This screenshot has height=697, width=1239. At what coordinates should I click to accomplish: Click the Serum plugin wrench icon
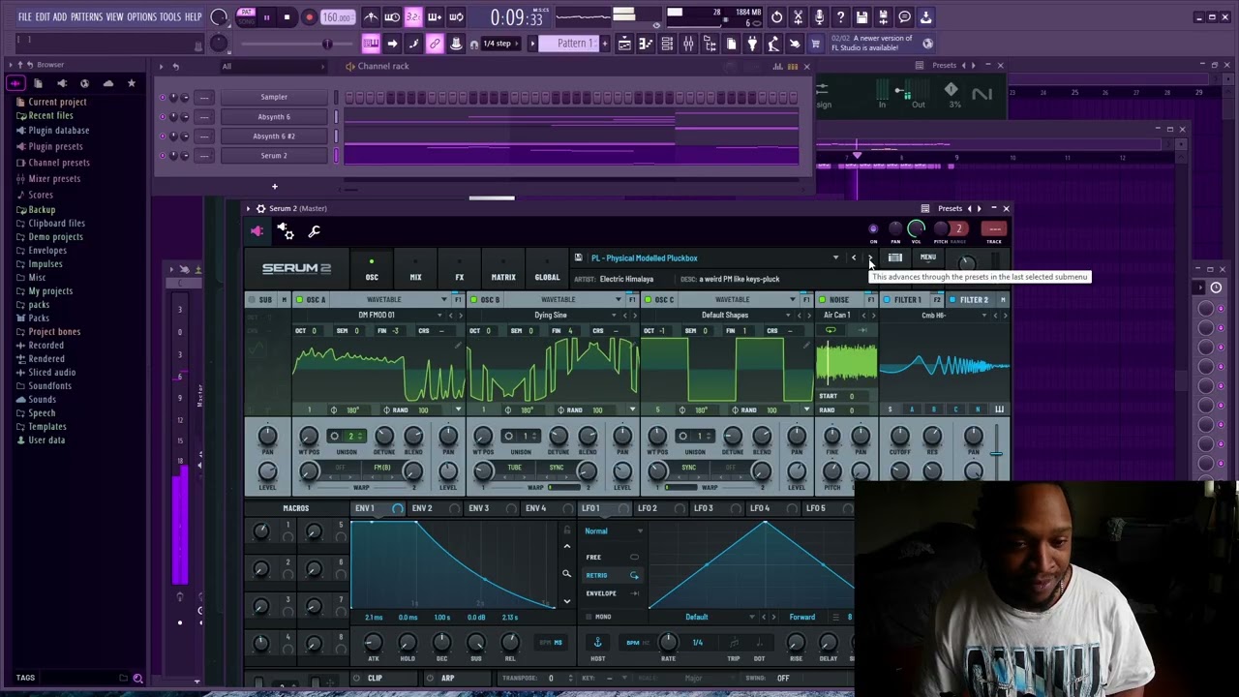(x=314, y=231)
